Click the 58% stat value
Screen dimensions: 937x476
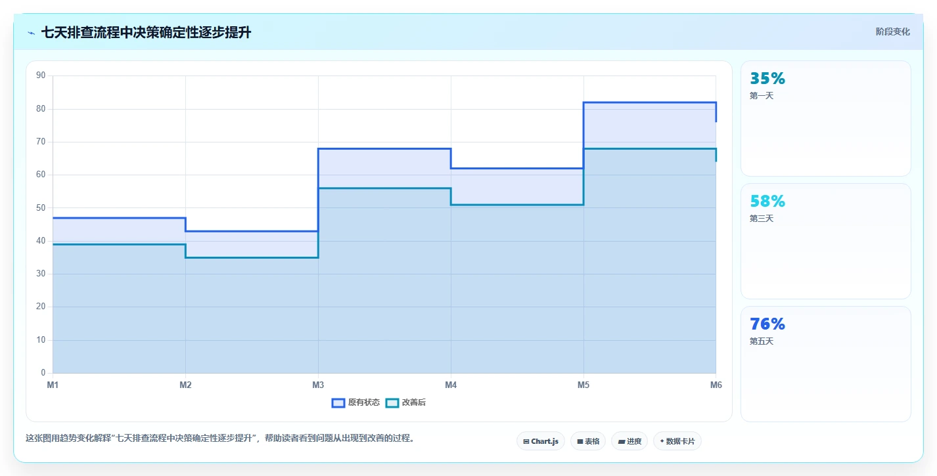tap(767, 201)
